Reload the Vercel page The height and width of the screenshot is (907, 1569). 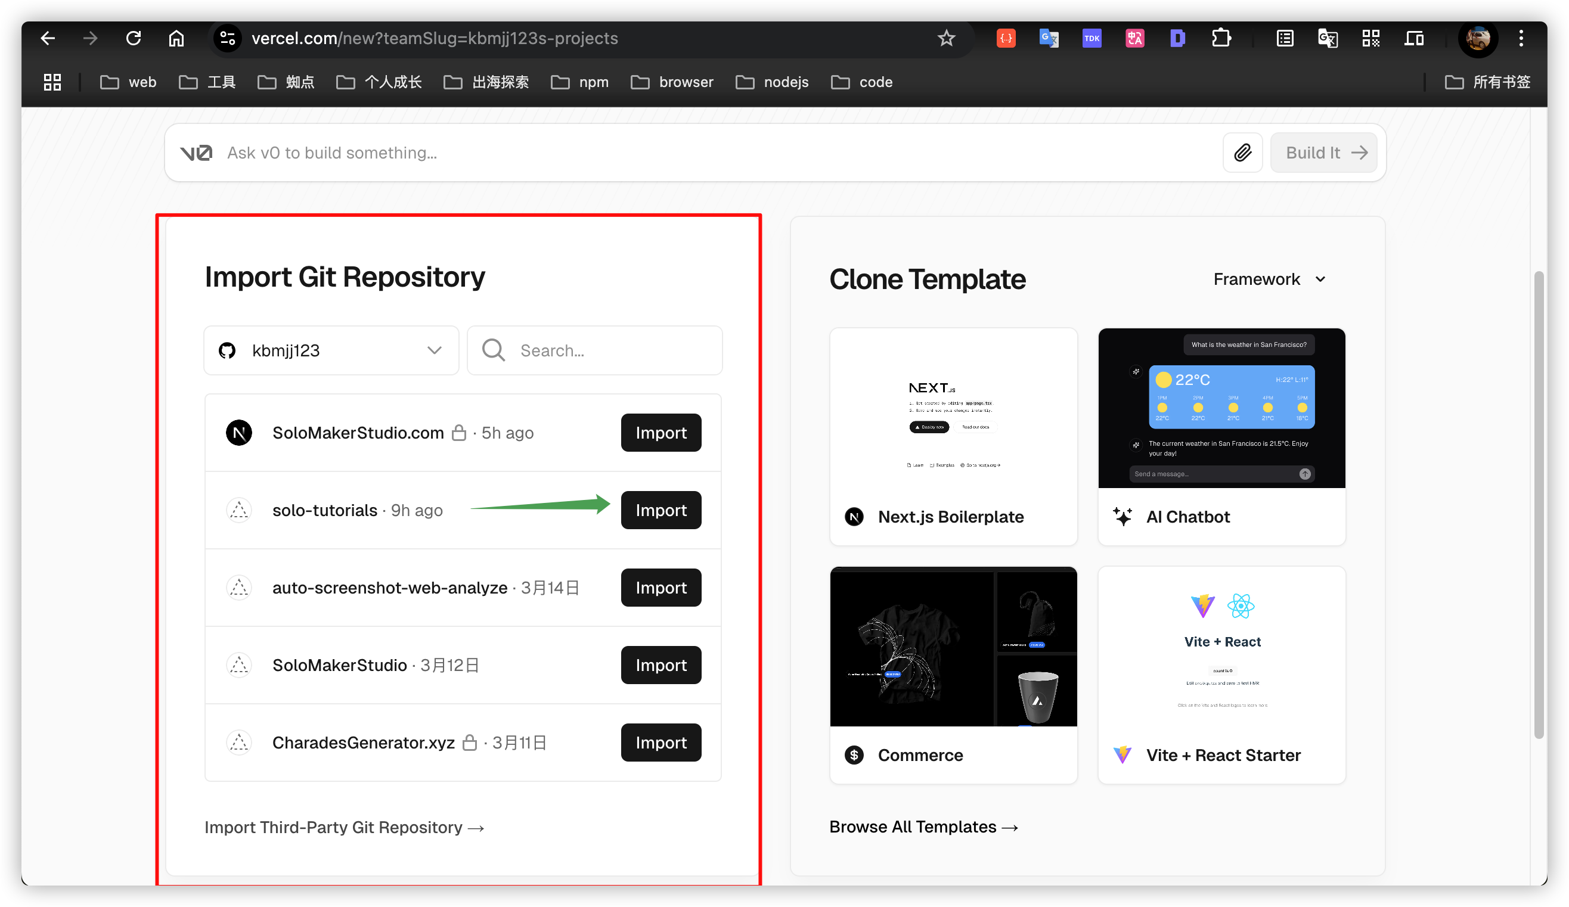[134, 39]
